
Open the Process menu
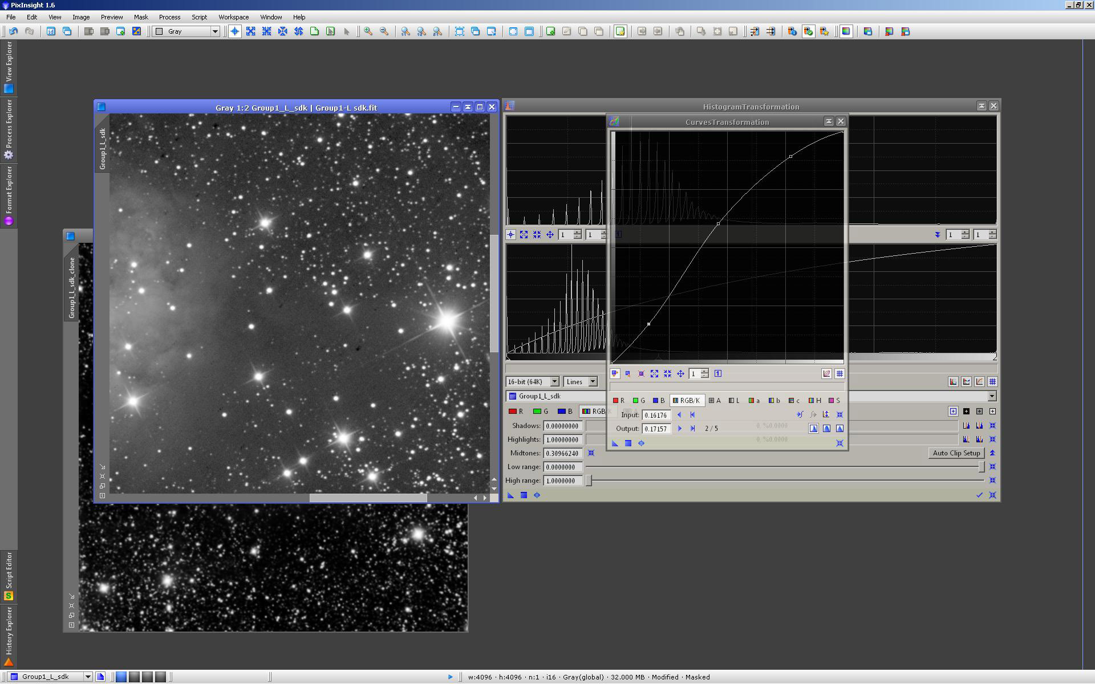click(169, 17)
